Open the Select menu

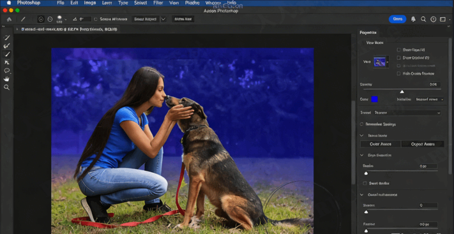point(140,3)
